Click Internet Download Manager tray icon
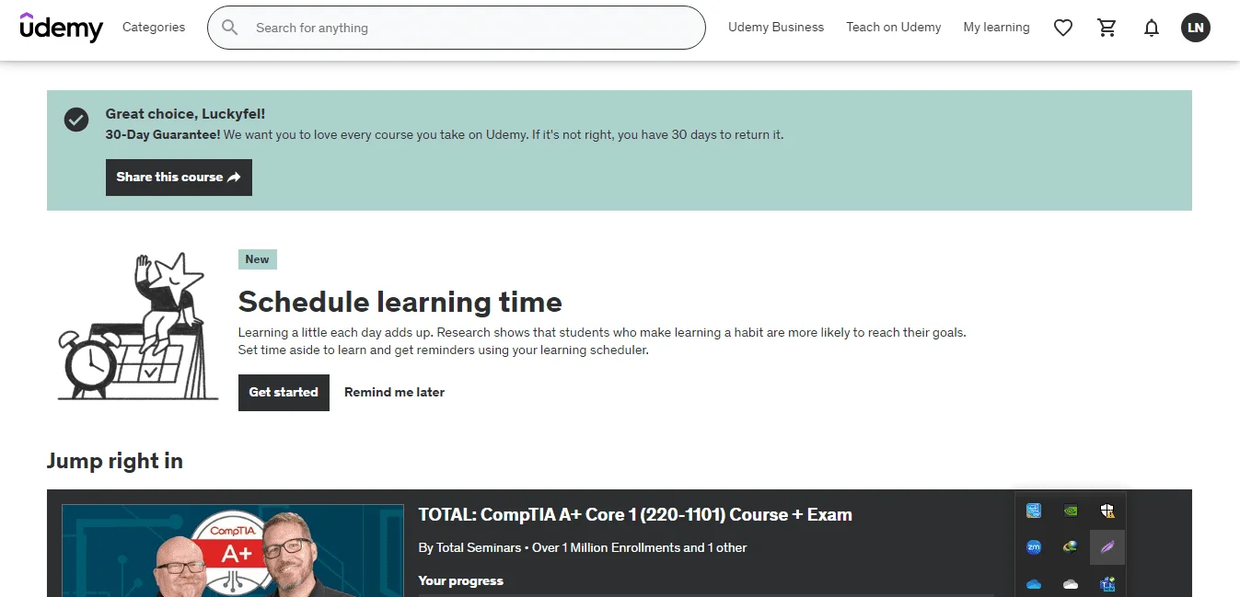 coord(1071,547)
